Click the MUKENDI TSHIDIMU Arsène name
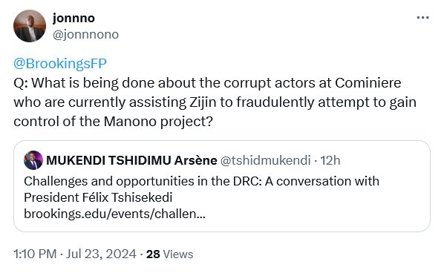 [131, 160]
